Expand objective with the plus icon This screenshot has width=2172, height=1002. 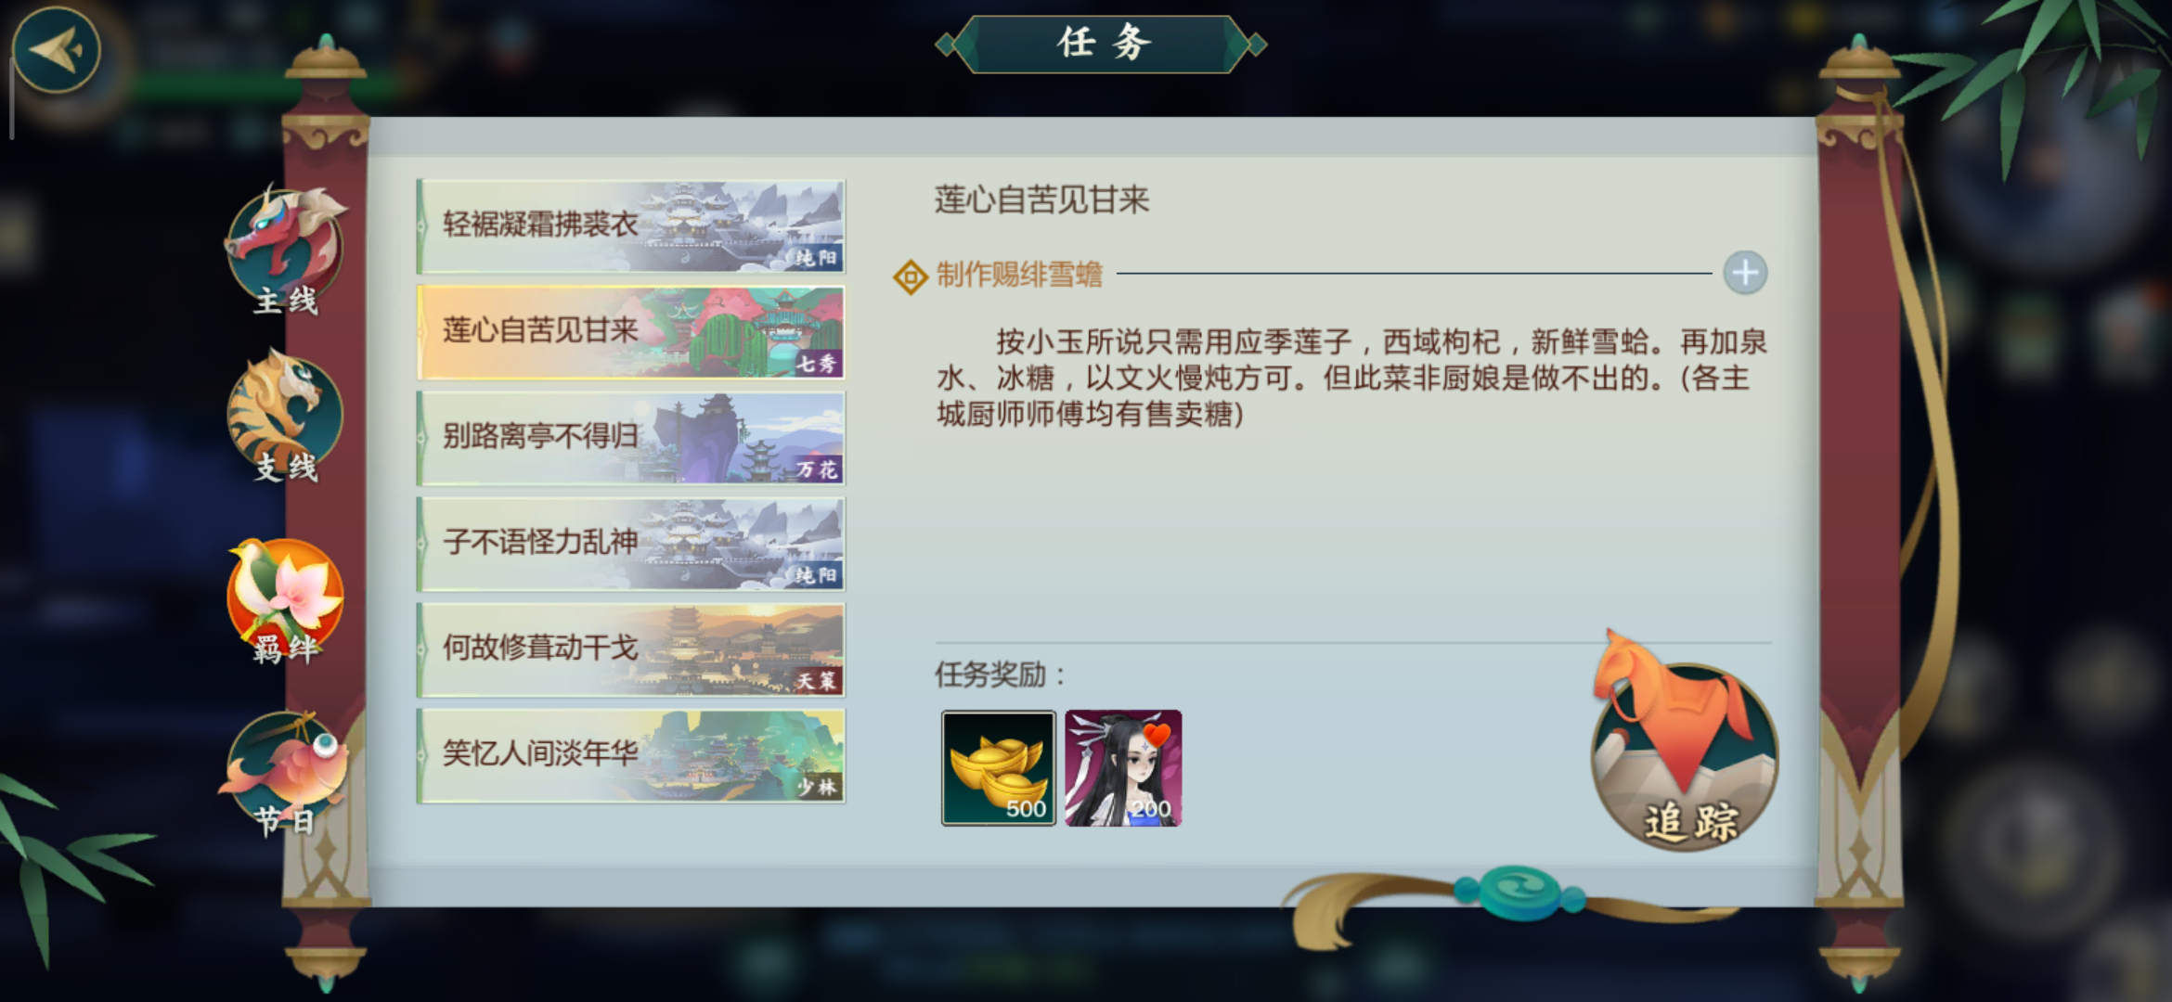coord(1745,274)
